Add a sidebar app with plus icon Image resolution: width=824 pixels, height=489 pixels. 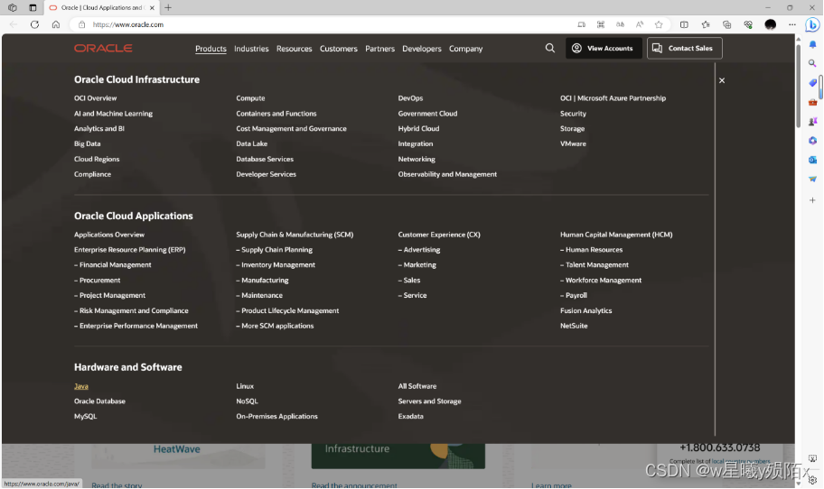click(812, 200)
